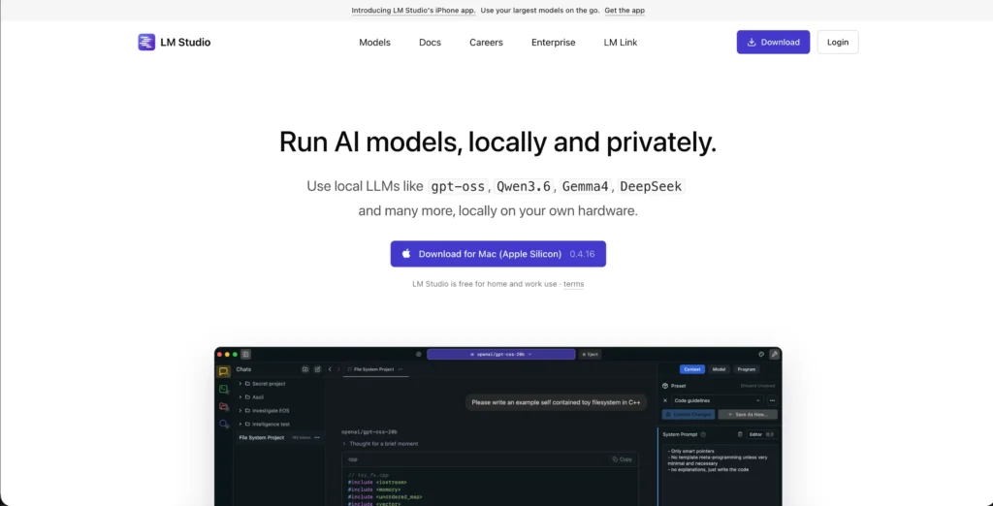This screenshot has width=993, height=506.
Task: Click the new folder icon in Chats header
Action: pos(305,369)
